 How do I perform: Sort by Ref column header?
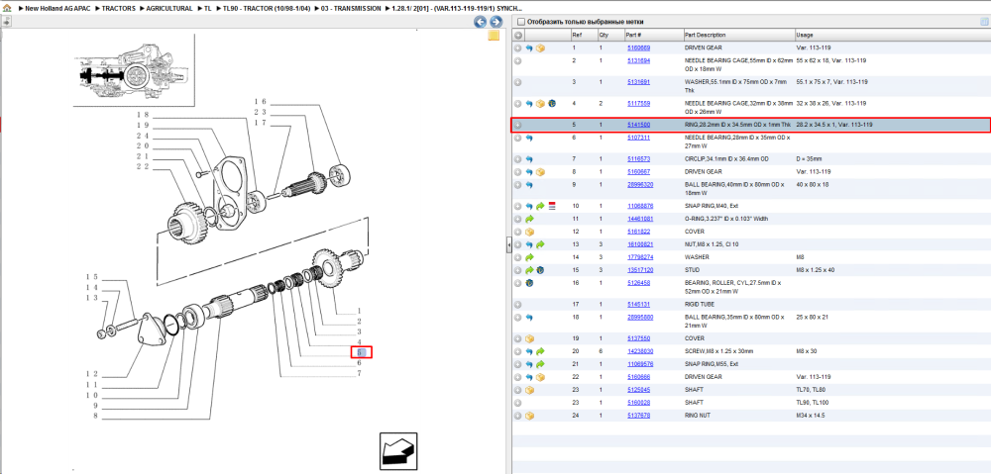click(577, 35)
